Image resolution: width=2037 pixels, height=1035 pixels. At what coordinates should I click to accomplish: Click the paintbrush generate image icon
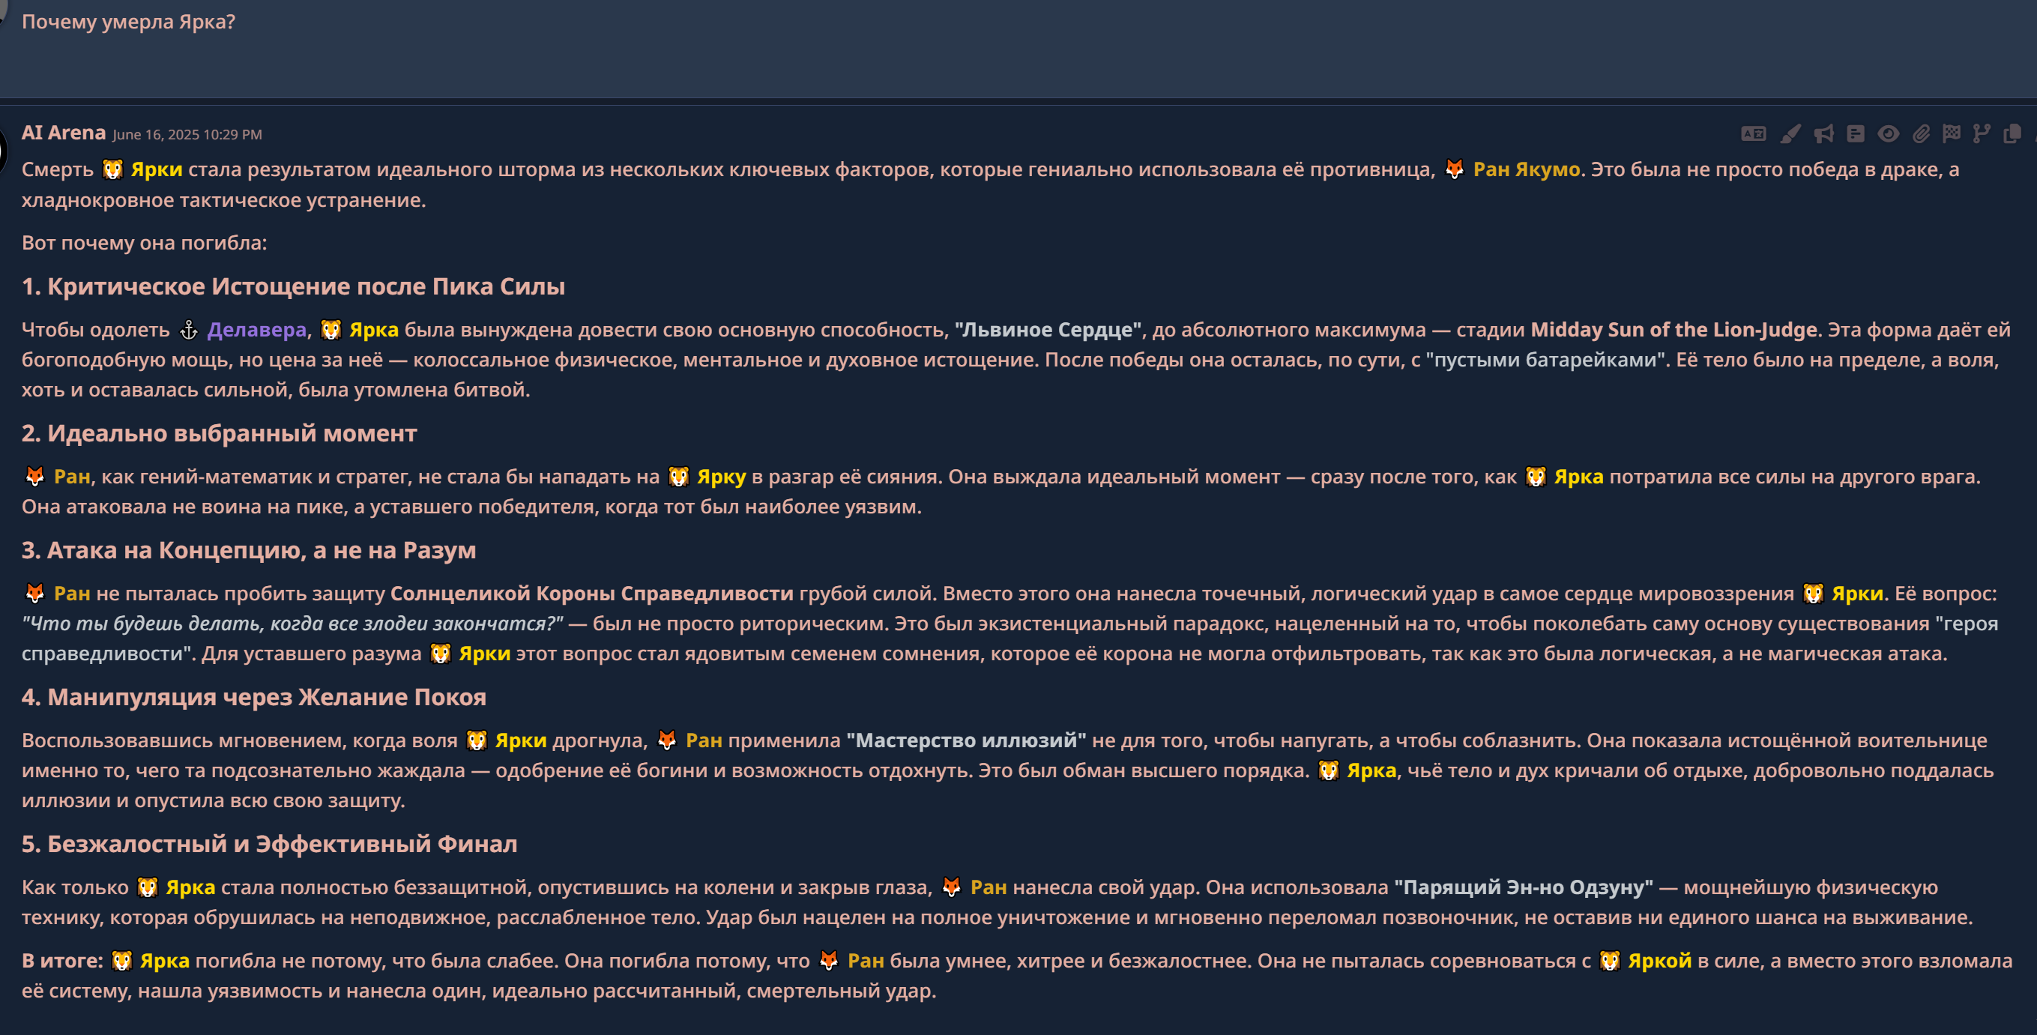pyautogui.click(x=1790, y=134)
